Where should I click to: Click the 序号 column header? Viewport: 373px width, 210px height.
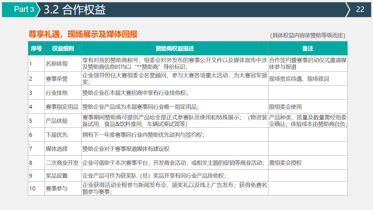[36, 48]
